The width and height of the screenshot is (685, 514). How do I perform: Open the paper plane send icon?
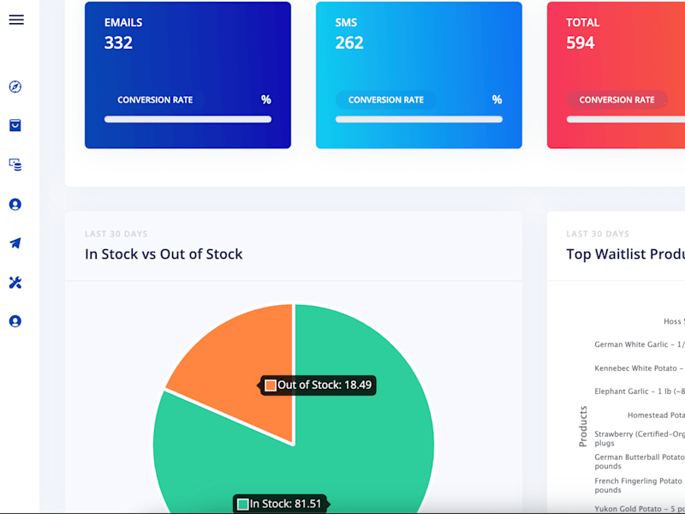pos(15,243)
